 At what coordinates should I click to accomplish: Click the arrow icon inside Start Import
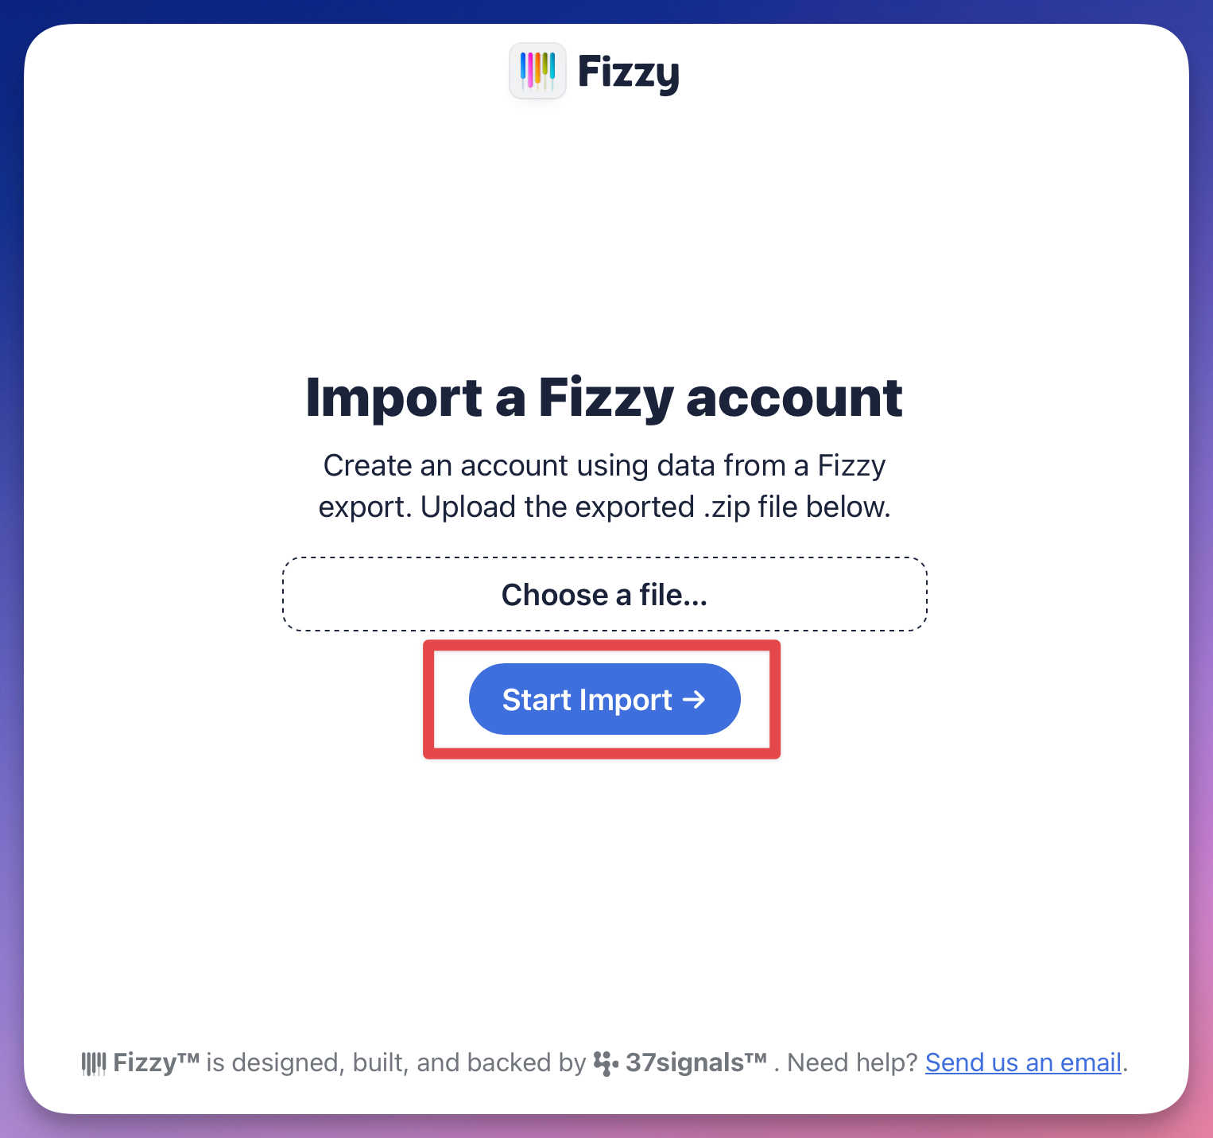pos(697,699)
